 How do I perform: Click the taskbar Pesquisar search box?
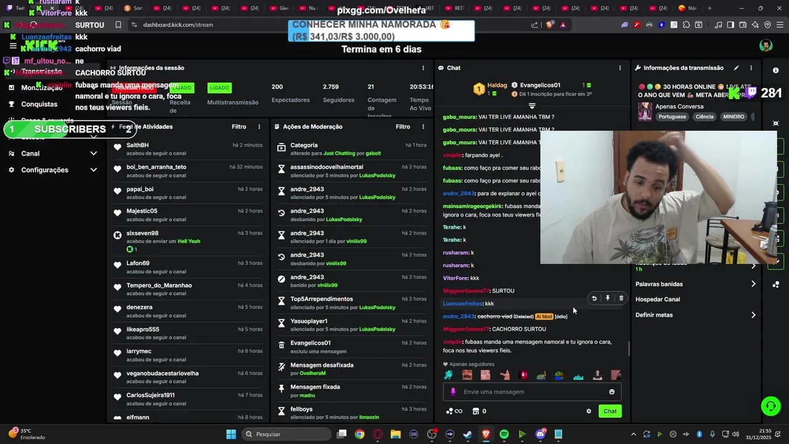tap(286, 434)
